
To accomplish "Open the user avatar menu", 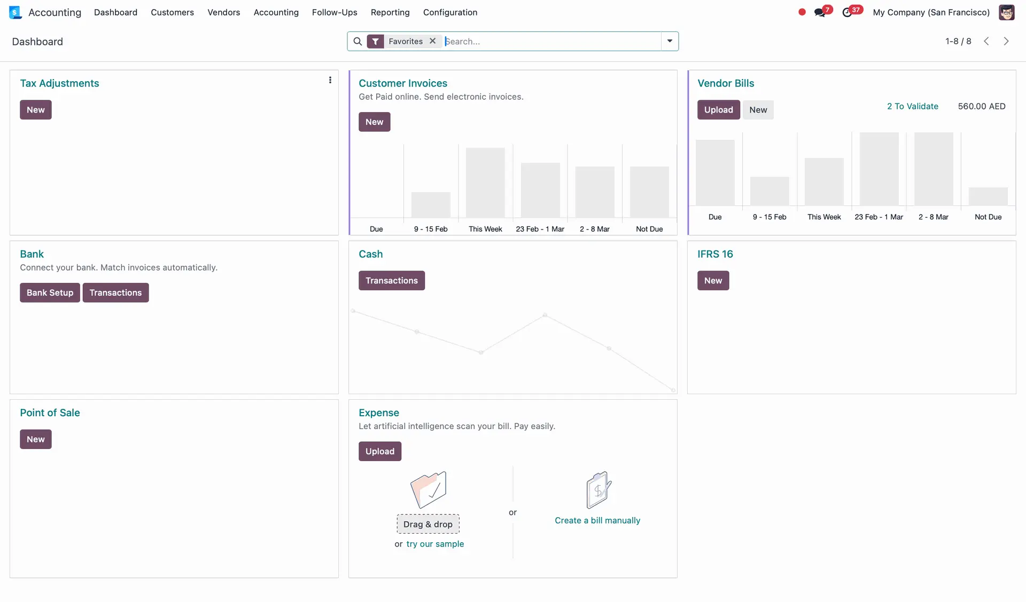I will click(x=1006, y=12).
